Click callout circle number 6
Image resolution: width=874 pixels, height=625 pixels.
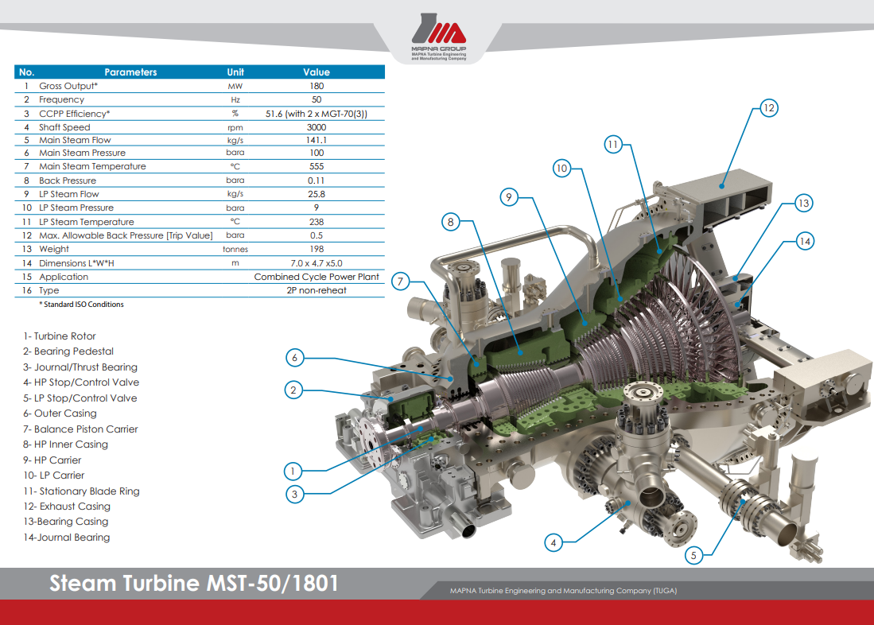pos(295,358)
